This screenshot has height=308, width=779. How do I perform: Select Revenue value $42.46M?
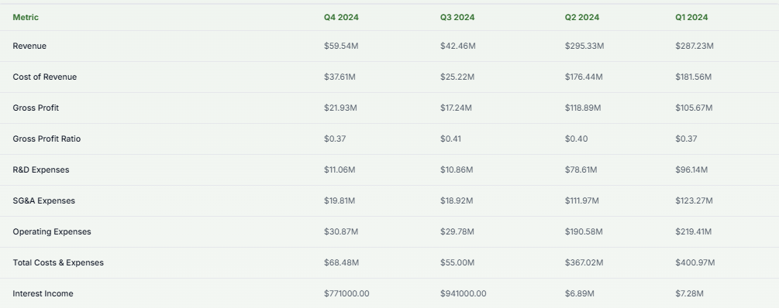coord(457,46)
